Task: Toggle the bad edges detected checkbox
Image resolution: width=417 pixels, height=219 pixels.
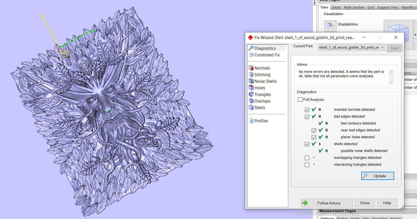Action: tap(307, 117)
